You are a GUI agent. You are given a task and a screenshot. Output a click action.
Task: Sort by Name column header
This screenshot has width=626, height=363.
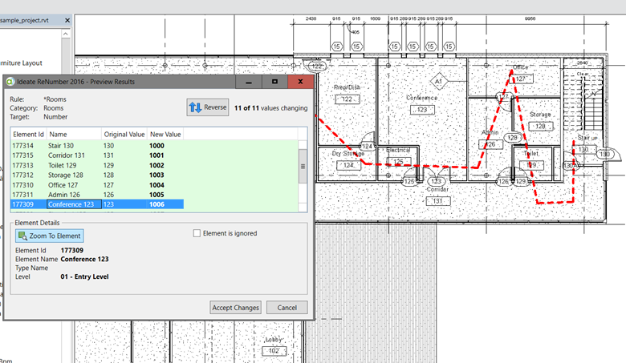74,135
